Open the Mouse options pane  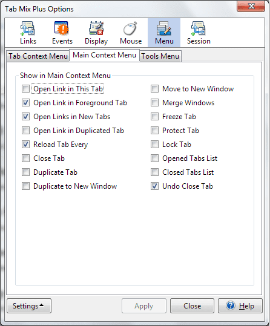point(131,33)
